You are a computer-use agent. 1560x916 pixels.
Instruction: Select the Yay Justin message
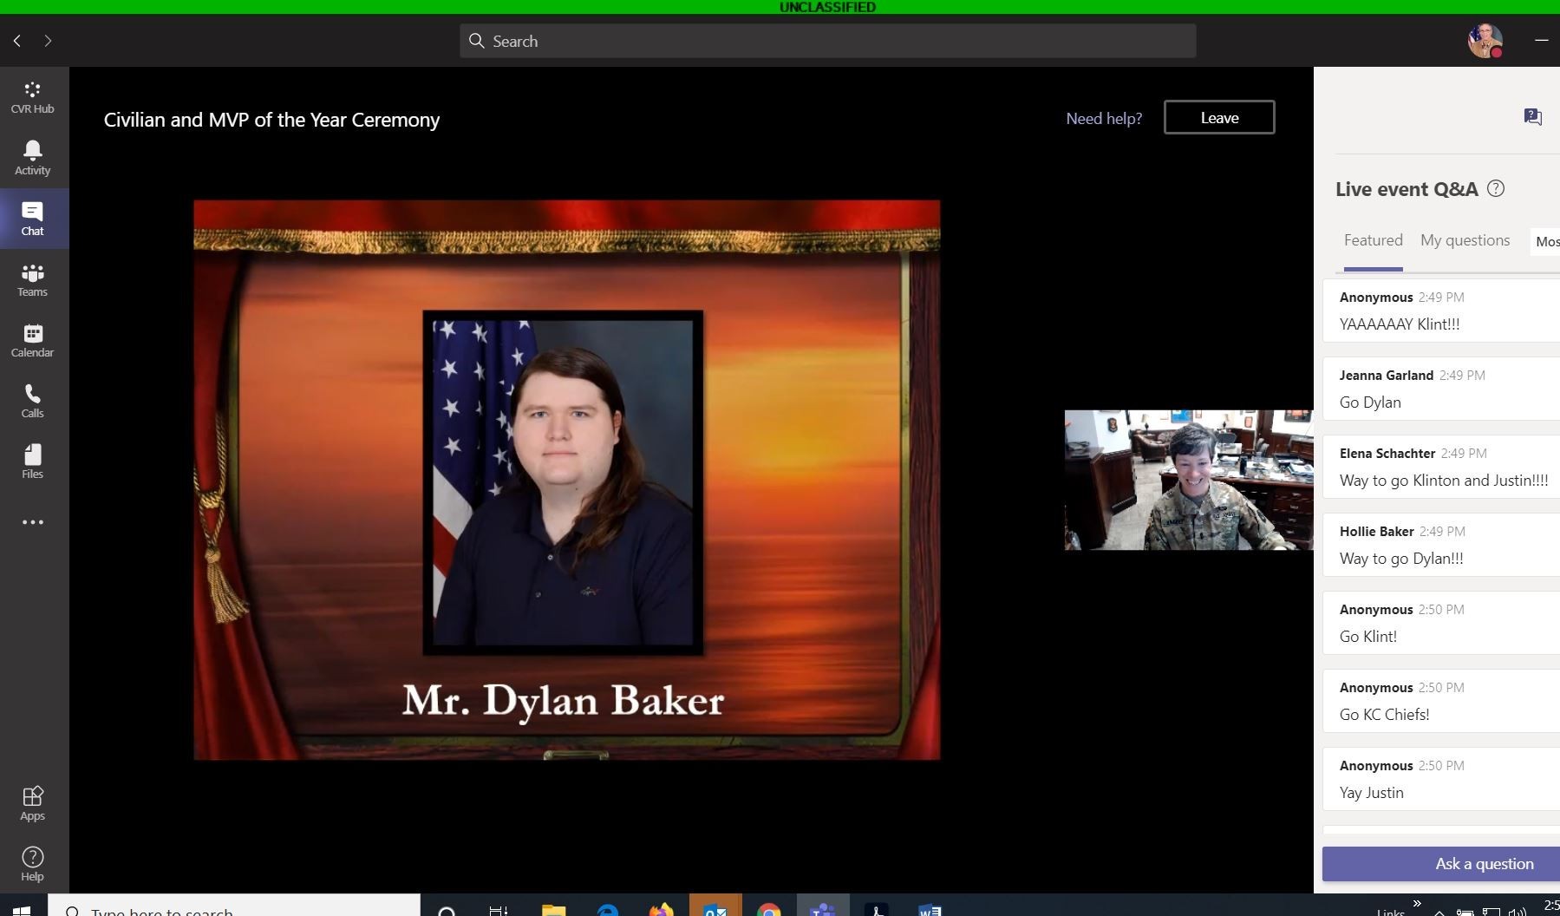point(1441,779)
